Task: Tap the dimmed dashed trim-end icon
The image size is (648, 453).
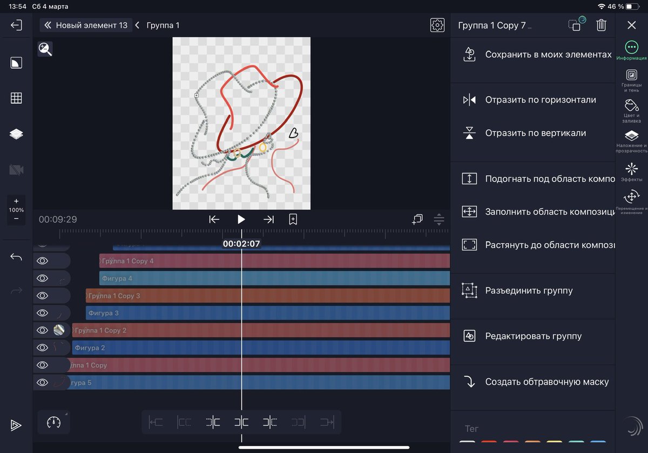Action: click(298, 422)
